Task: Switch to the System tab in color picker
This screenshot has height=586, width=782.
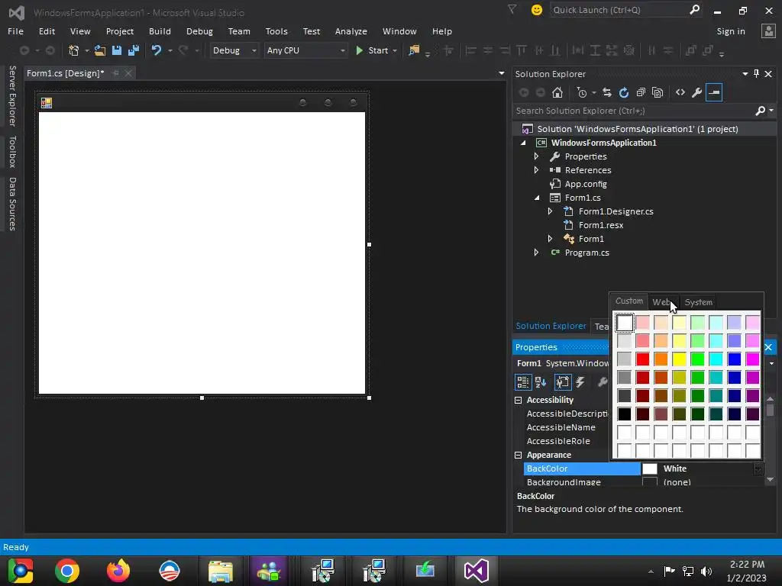Action: tap(698, 302)
